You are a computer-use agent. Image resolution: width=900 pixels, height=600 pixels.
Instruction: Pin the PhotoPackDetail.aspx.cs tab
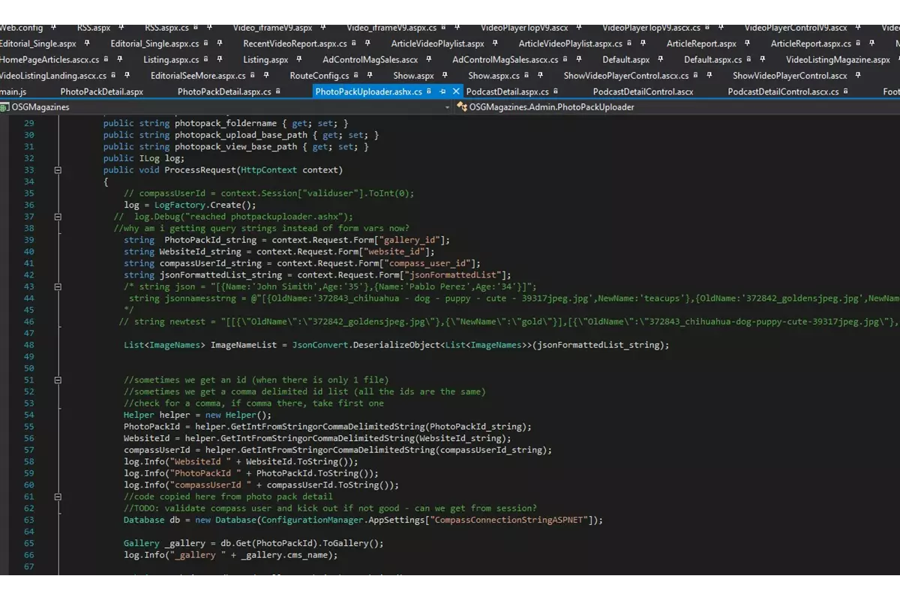coord(278,91)
